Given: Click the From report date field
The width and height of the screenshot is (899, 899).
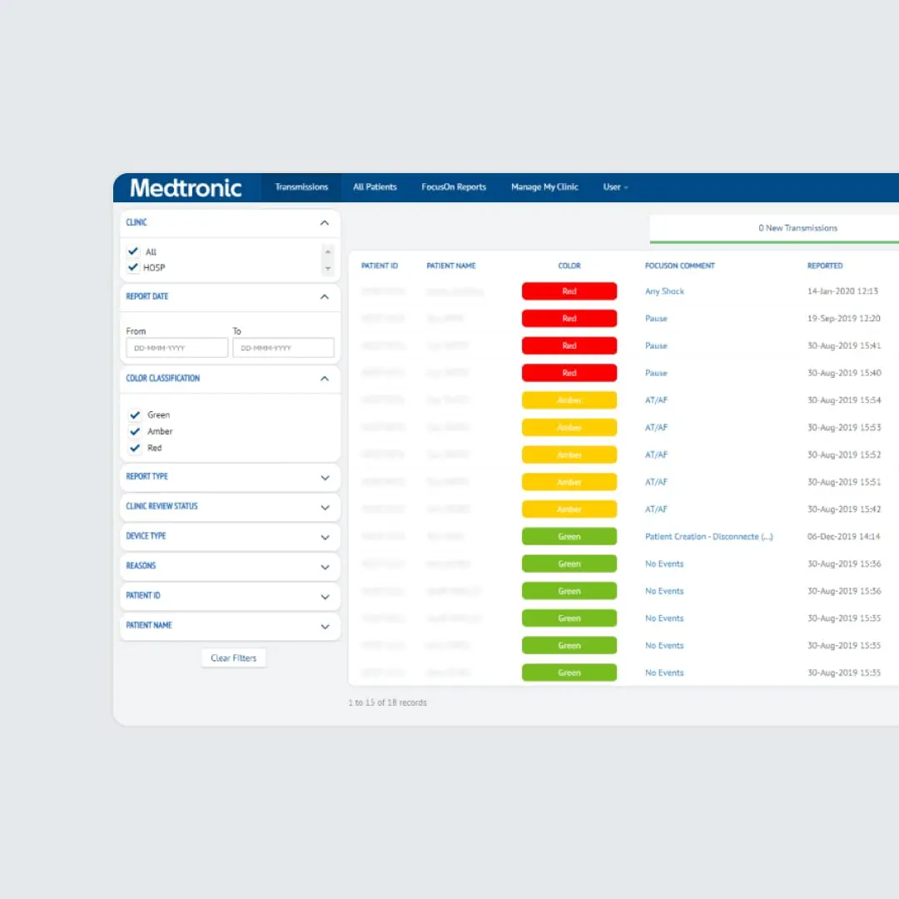Looking at the screenshot, I should tap(176, 347).
